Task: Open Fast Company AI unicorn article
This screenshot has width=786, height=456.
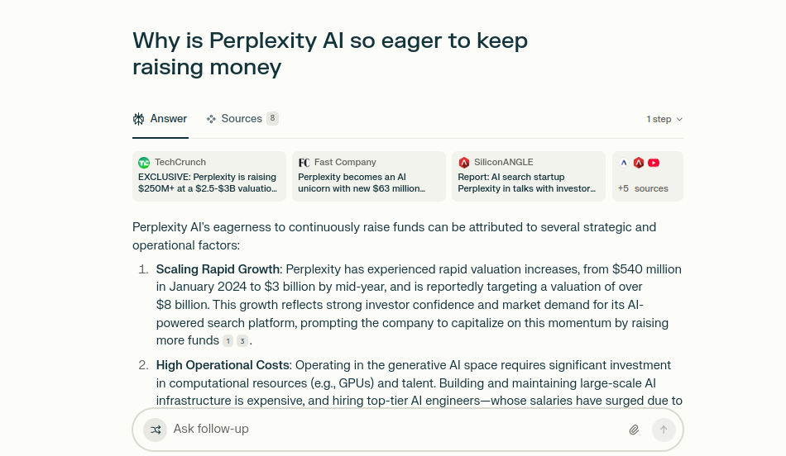Action: click(369, 176)
